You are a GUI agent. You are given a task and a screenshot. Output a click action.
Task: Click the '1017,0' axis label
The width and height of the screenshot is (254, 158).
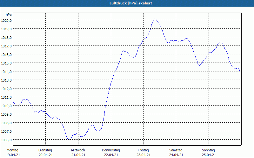tap(6, 46)
